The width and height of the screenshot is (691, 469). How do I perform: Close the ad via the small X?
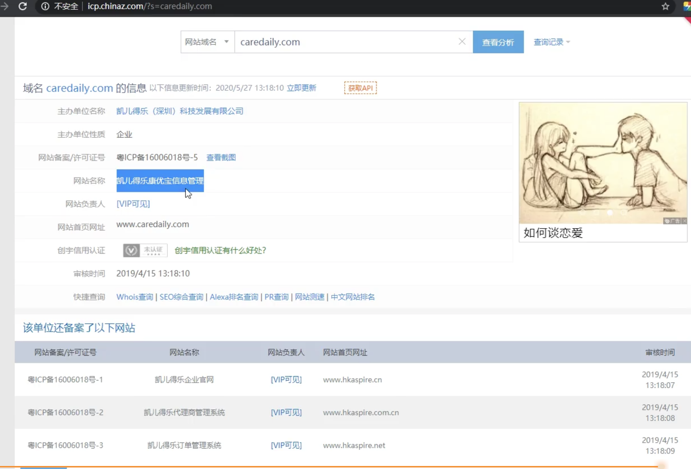[684, 221]
